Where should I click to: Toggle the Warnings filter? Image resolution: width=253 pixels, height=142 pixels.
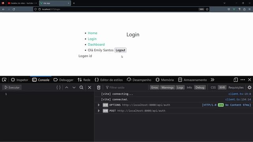tap(167, 88)
